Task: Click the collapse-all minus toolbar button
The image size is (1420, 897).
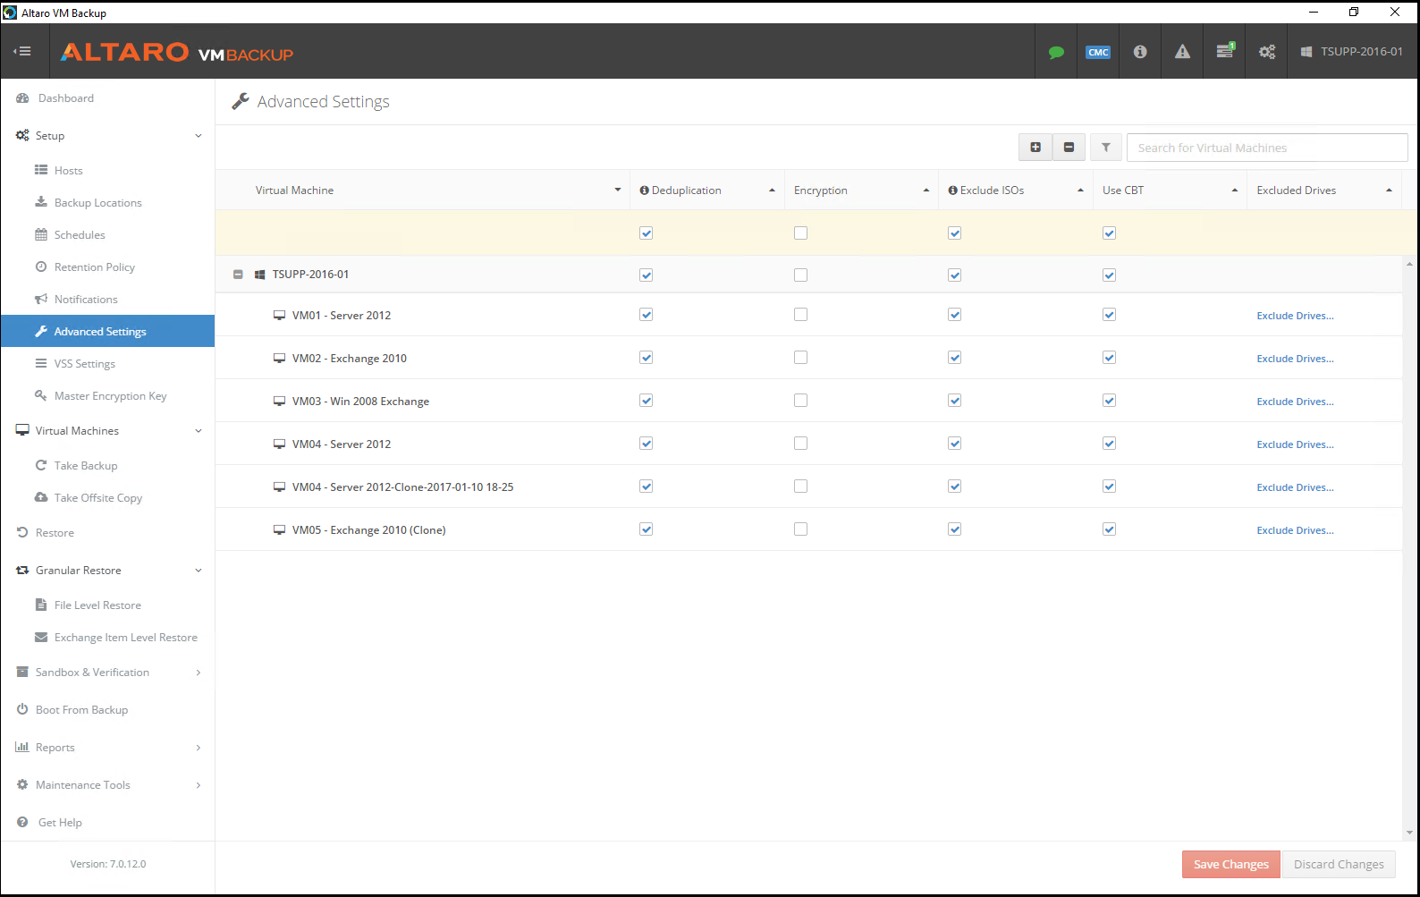Action: click(x=1069, y=148)
